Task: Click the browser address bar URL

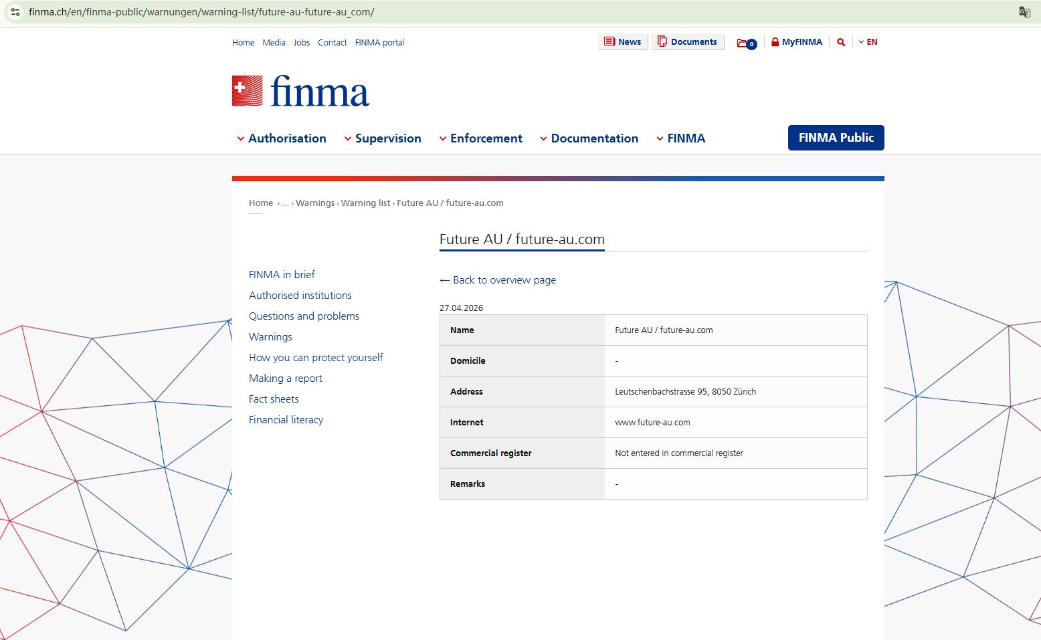Action: pyautogui.click(x=201, y=12)
